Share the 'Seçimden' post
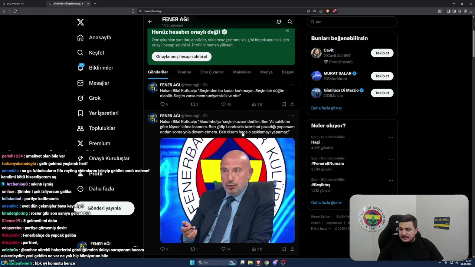Screen dimensions: 475x267 tap(292, 104)
